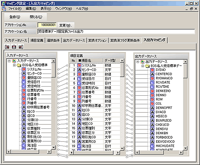The image size is (200, 165).
Task: Click icon of row 11 社CD in 項目定義
Action: (x=79, y=110)
